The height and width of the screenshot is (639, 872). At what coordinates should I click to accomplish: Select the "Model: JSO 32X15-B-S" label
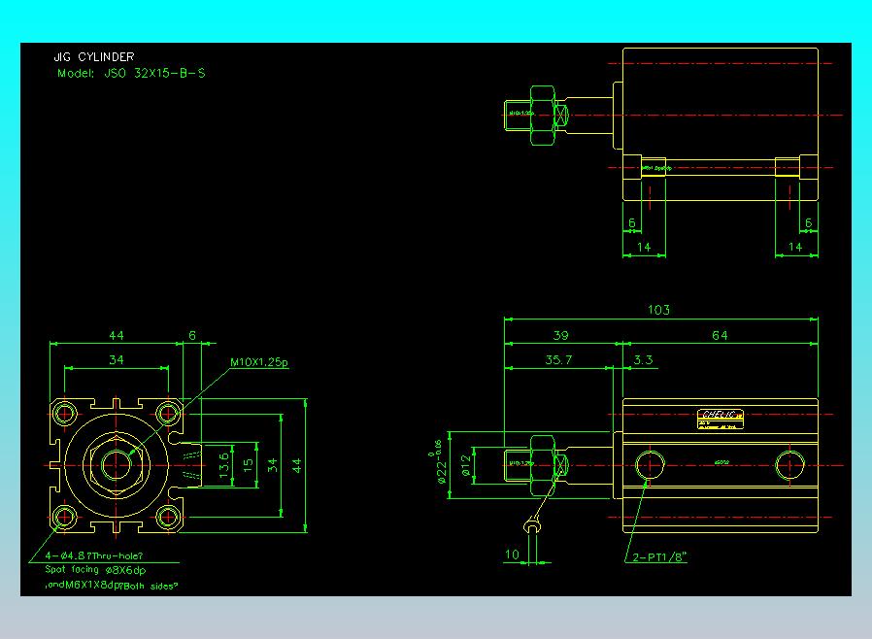pos(131,73)
